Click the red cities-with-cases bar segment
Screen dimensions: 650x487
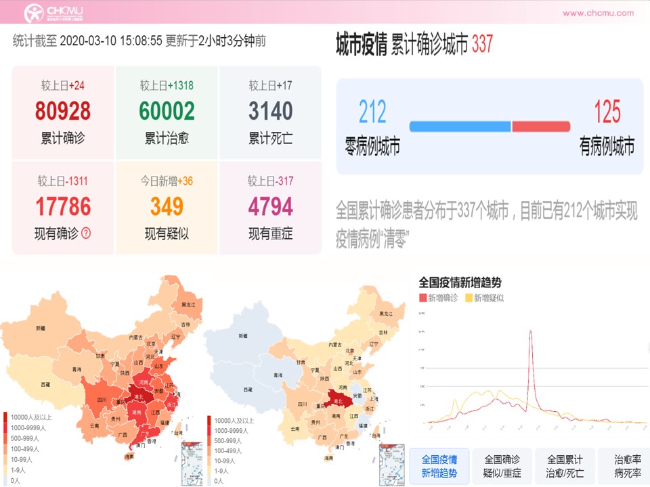pyautogui.click(x=540, y=126)
